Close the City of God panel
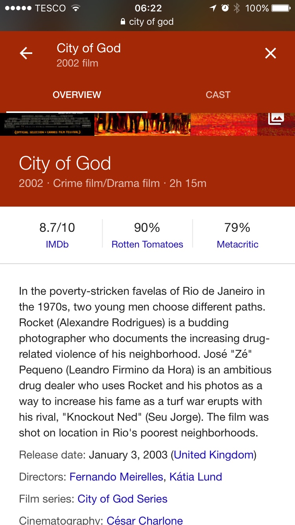 pos(271,53)
